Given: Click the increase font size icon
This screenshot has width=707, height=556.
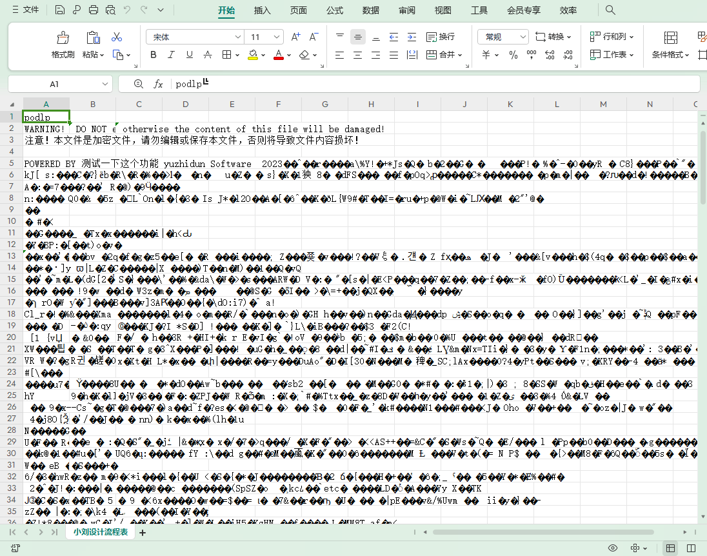Looking at the screenshot, I should click(x=295, y=37).
